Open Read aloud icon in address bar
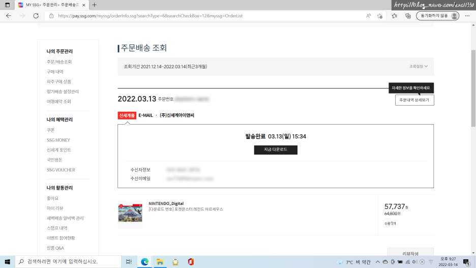Viewport: 476px width, 268px height. [x=368, y=16]
